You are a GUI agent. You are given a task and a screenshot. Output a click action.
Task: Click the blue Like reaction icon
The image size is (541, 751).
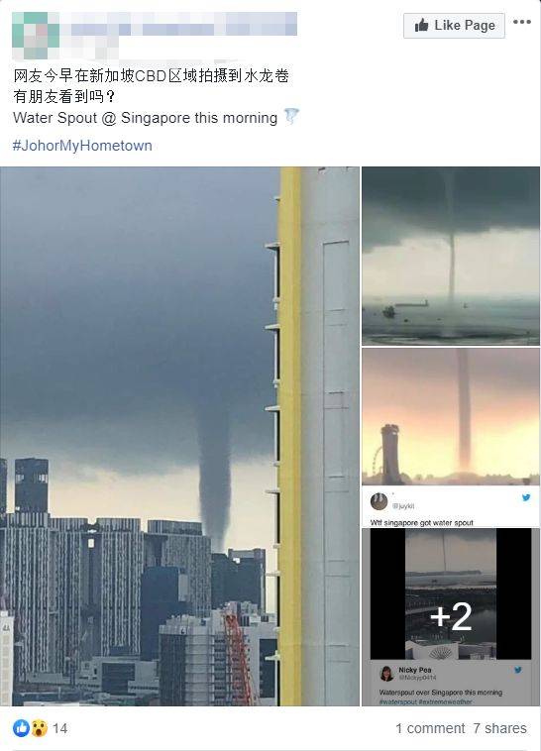pyautogui.click(x=22, y=728)
